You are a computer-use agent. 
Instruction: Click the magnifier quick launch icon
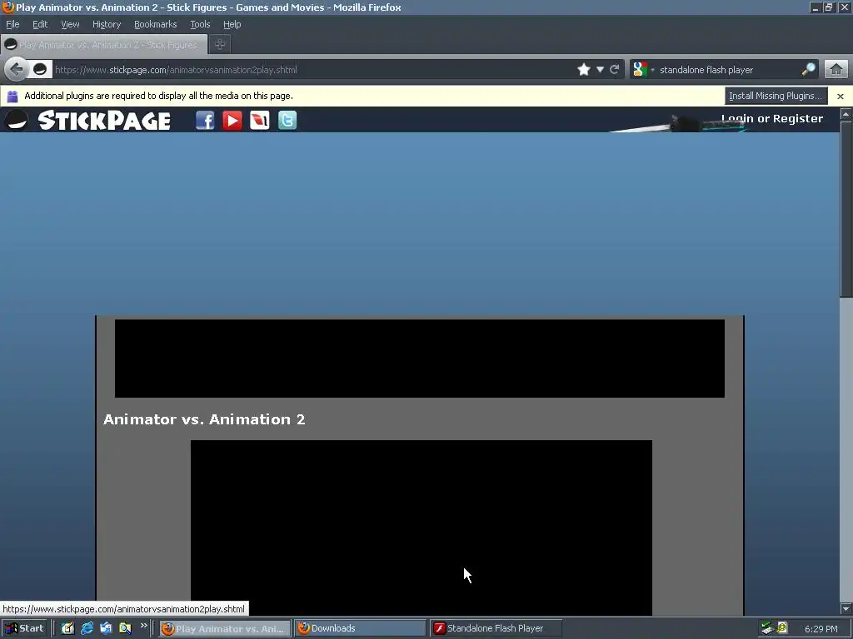point(125,628)
